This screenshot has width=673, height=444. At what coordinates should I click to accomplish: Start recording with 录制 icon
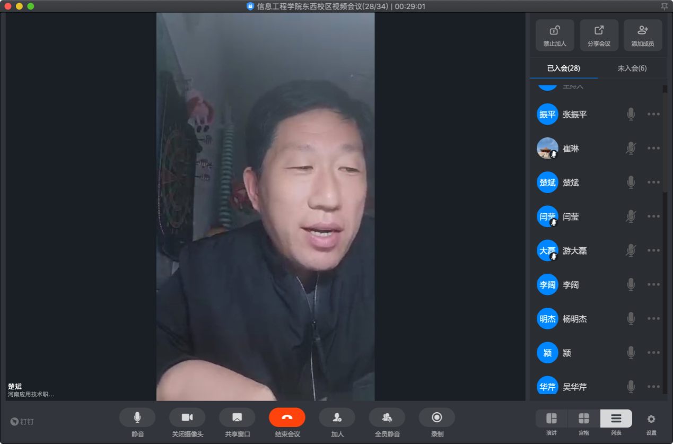tap(436, 417)
